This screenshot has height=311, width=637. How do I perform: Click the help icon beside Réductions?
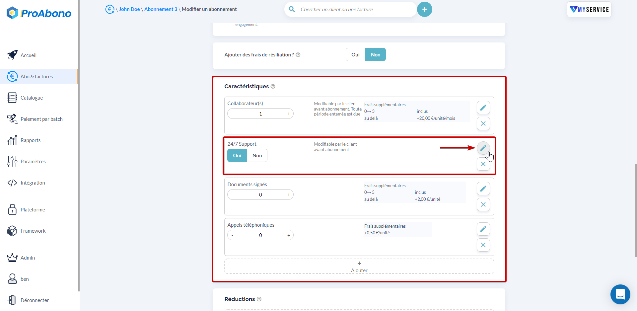point(259,299)
